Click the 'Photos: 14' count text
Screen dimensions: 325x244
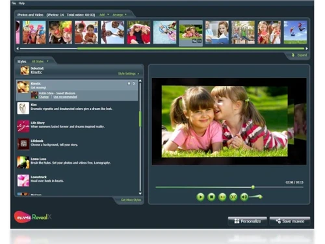point(55,15)
